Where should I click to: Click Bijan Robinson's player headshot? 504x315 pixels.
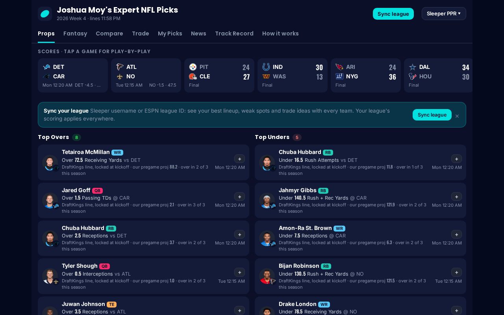[267, 276]
